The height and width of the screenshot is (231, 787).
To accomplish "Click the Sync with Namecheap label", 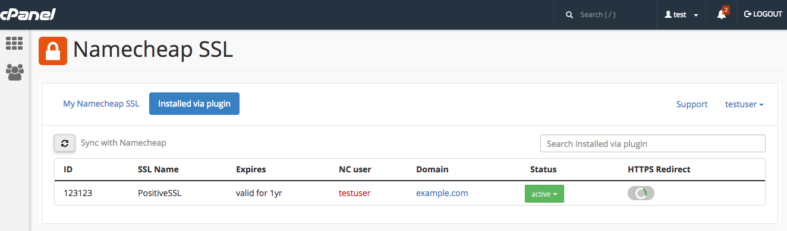I will (124, 143).
